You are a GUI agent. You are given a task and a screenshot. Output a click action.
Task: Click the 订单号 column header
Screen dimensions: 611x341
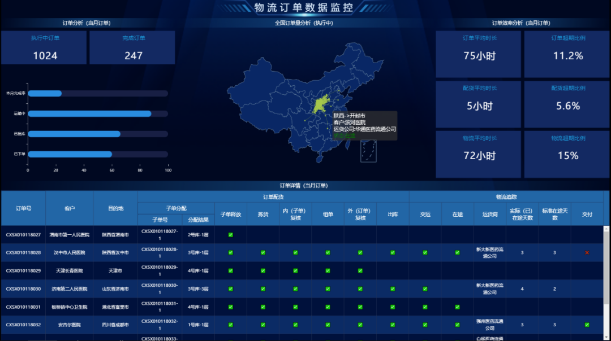23,208
